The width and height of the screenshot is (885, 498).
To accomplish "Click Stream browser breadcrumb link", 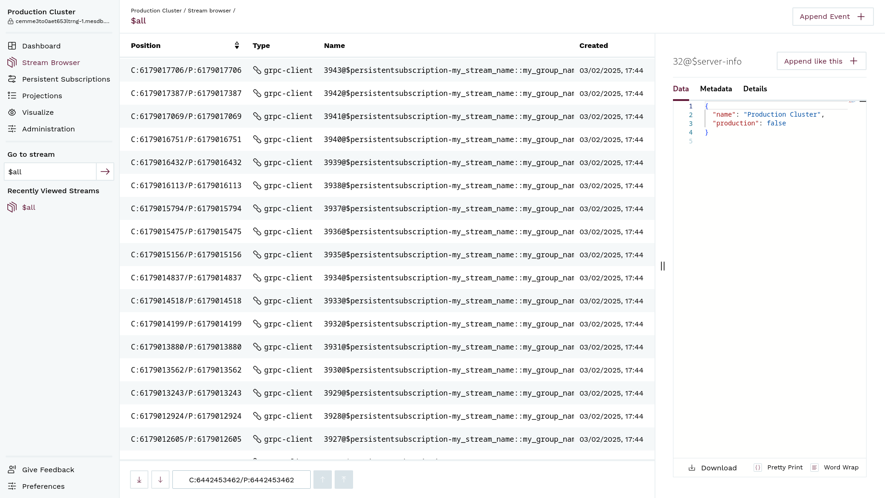I will 209,11.
